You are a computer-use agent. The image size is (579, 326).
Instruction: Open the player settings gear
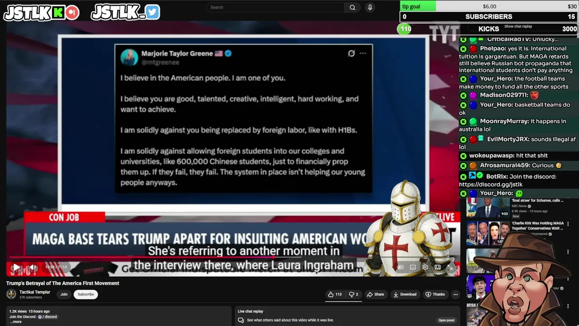point(425,268)
